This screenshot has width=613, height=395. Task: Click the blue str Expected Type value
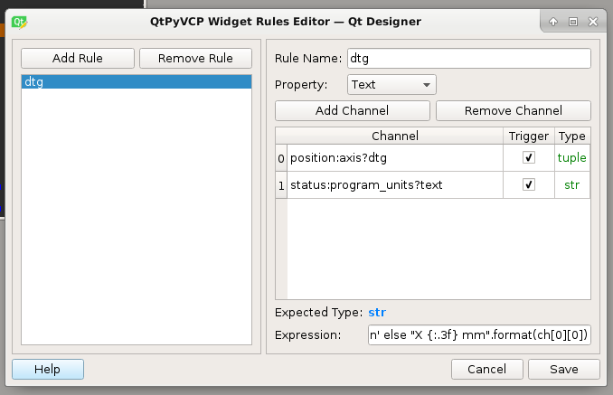(x=377, y=313)
